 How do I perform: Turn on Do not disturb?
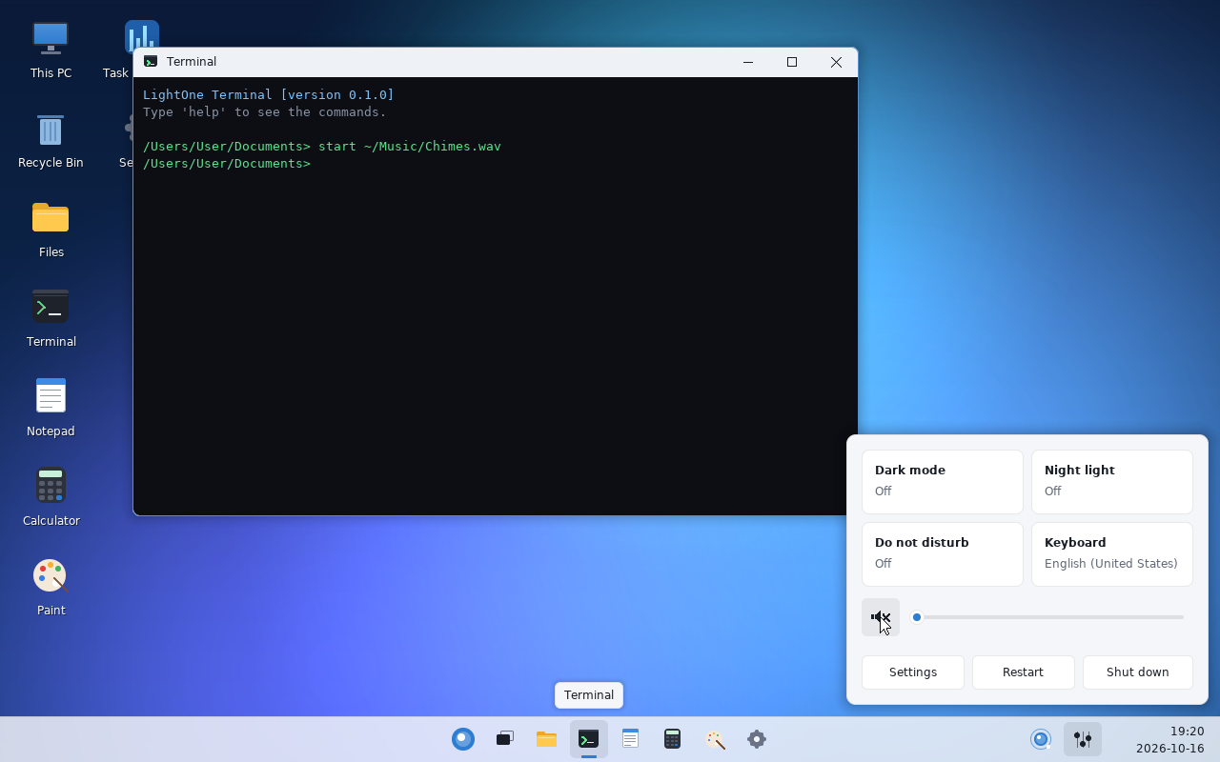coord(943,554)
